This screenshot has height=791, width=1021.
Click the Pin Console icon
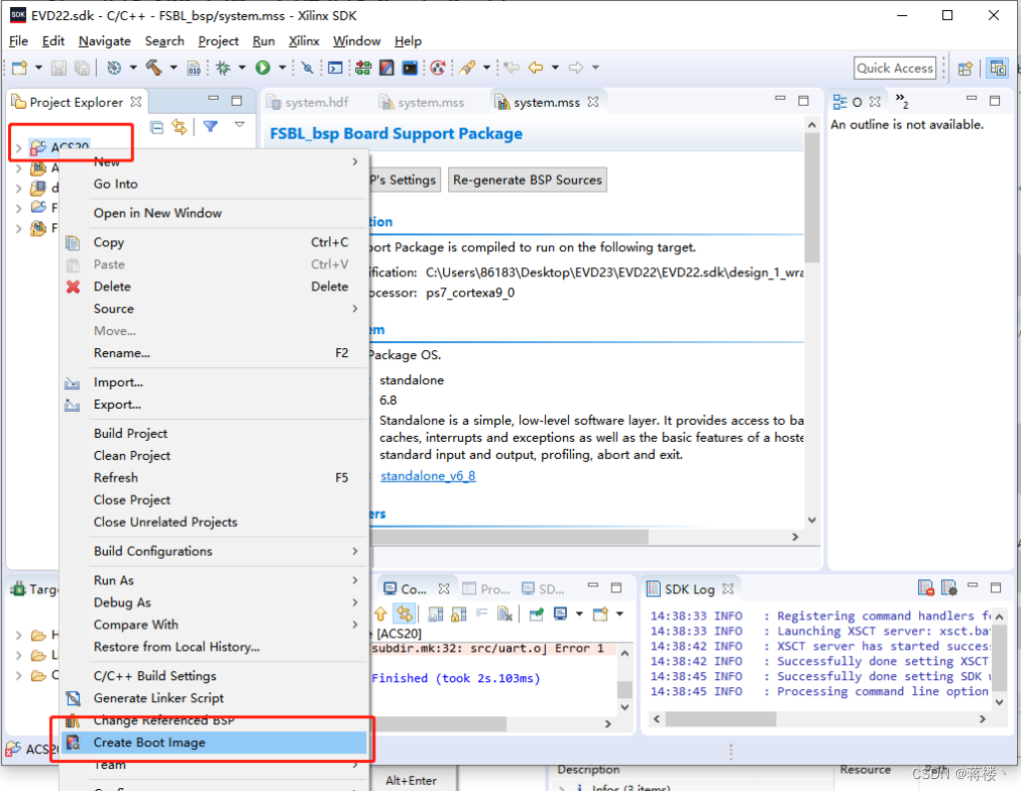[x=536, y=613]
